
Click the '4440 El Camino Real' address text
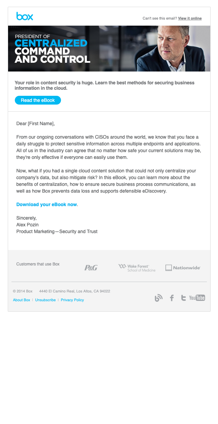click(x=74, y=291)
